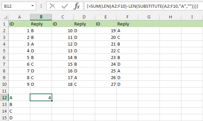This screenshot has height=121, width=203.
Task: Select column H header
Action: (171, 17)
